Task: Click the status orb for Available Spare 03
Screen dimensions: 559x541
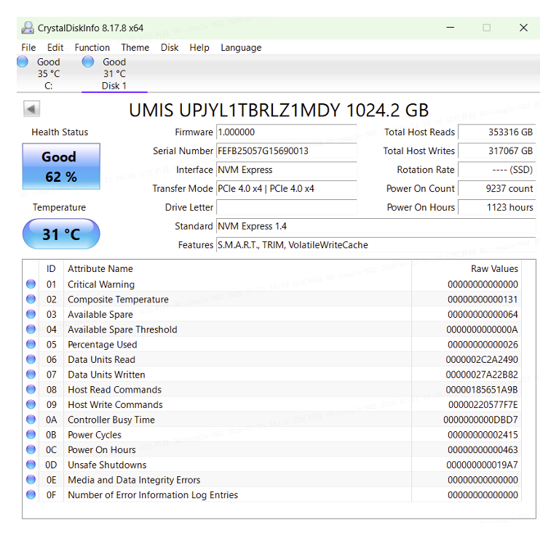Action: 31,314
